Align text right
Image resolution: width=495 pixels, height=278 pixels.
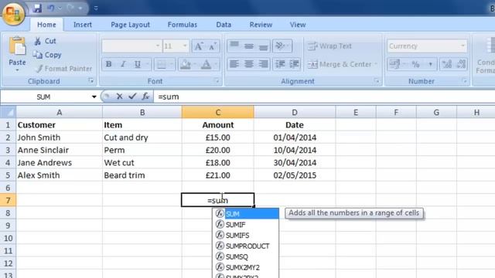263,64
